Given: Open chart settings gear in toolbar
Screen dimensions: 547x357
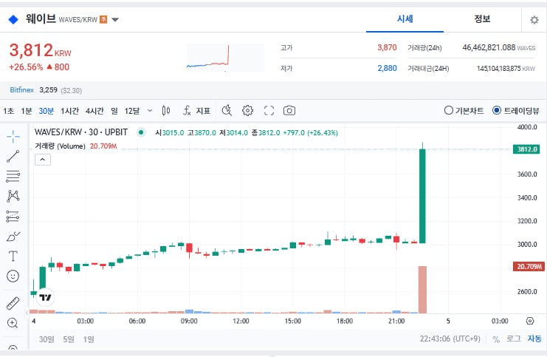Looking at the screenshot, I should tap(247, 110).
